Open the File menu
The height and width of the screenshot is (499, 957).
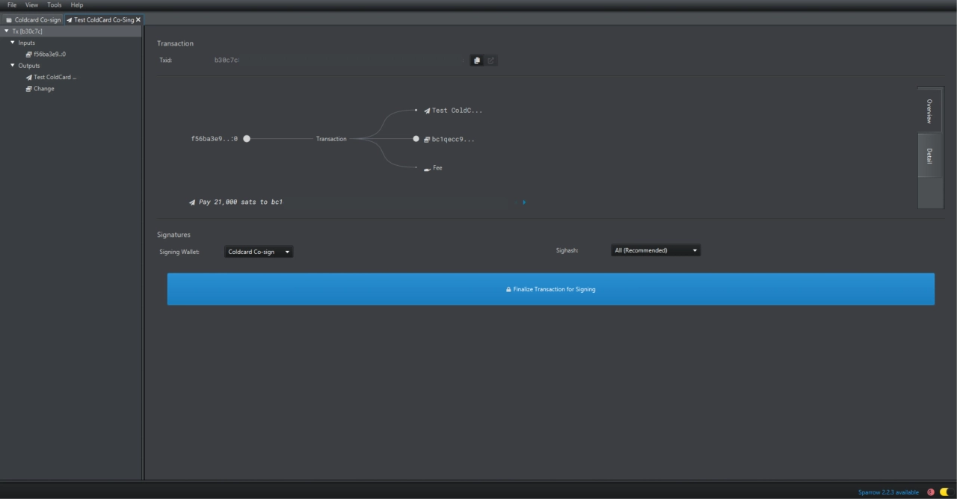12,5
